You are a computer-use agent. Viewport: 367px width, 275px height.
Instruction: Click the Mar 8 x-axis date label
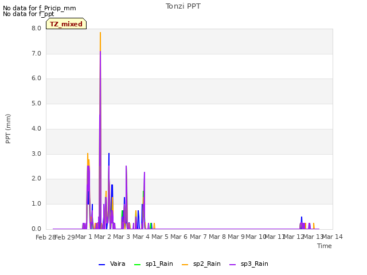tap(217, 237)
